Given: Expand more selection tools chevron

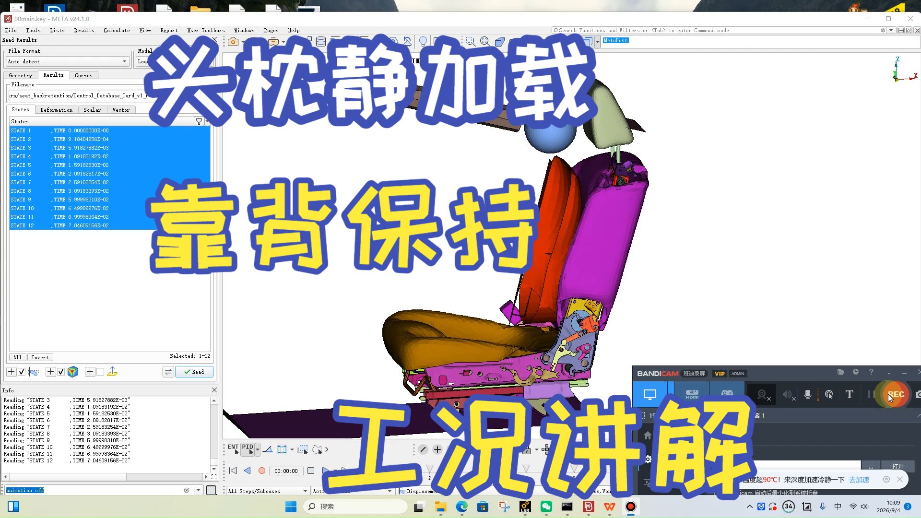Looking at the screenshot, I should pyautogui.click(x=327, y=449).
